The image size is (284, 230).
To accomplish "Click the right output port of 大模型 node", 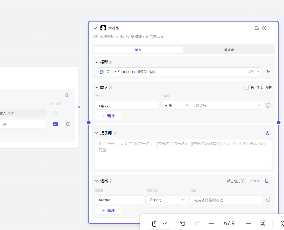I will pyautogui.click(x=279, y=123).
